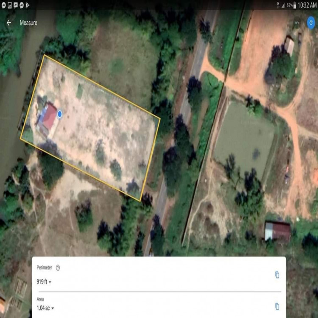
Task: Tap the polygon's rightmost corner near road
Action: click(x=160, y=117)
